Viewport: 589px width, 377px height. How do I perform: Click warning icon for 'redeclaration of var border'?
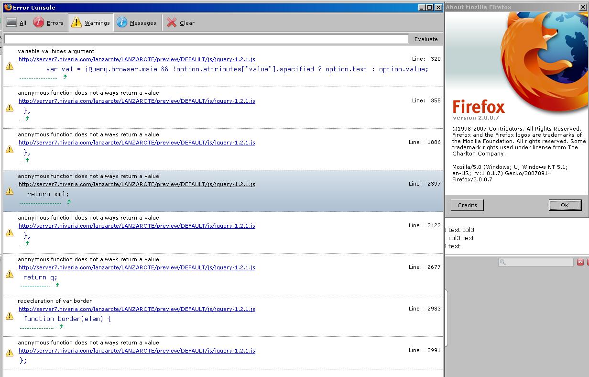[10, 316]
